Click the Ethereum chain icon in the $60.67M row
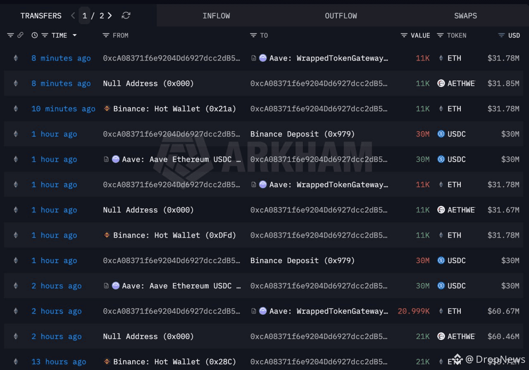 [16, 311]
